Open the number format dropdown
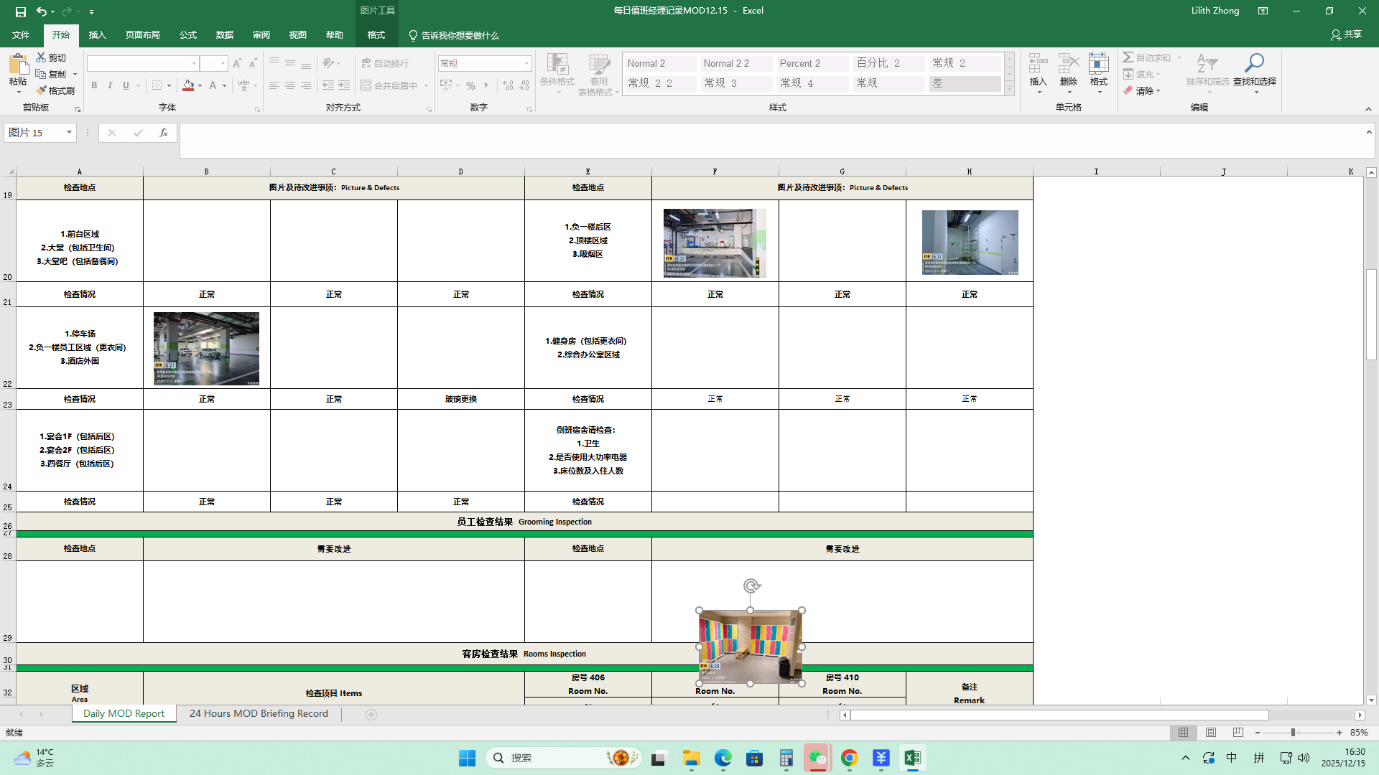This screenshot has width=1379, height=775. (526, 64)
